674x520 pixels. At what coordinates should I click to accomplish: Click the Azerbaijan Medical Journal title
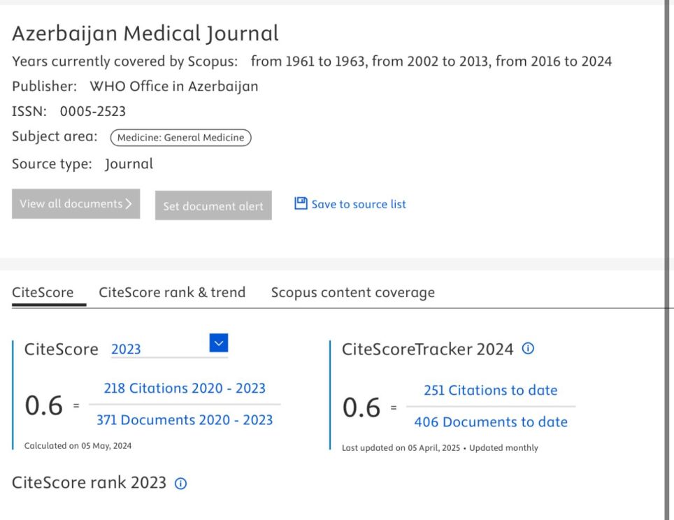pyautogui.click(x=145, y=33)
